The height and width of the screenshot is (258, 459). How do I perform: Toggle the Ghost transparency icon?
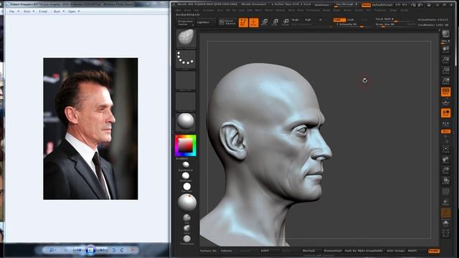(x=445, y=213)
